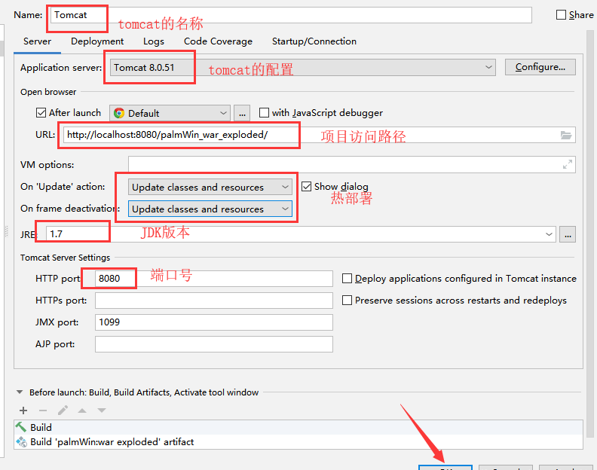Select the Build hammer entry
597x470 pixels.
[x=298, y=427]
